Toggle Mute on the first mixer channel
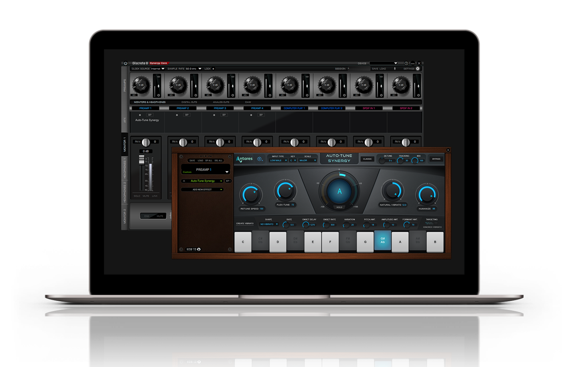This screenshot has height=367, width=570. click(x=146, y=196)
